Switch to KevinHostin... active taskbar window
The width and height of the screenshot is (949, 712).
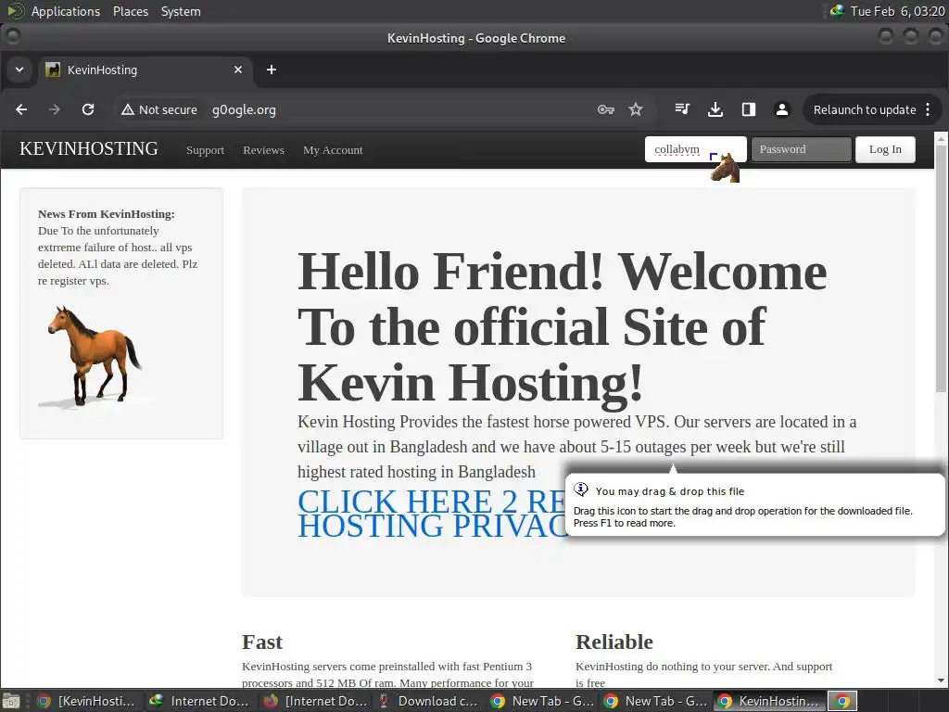click(x=768, y=701)
